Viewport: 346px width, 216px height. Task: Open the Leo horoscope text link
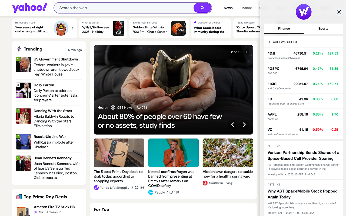coord(32,29)
